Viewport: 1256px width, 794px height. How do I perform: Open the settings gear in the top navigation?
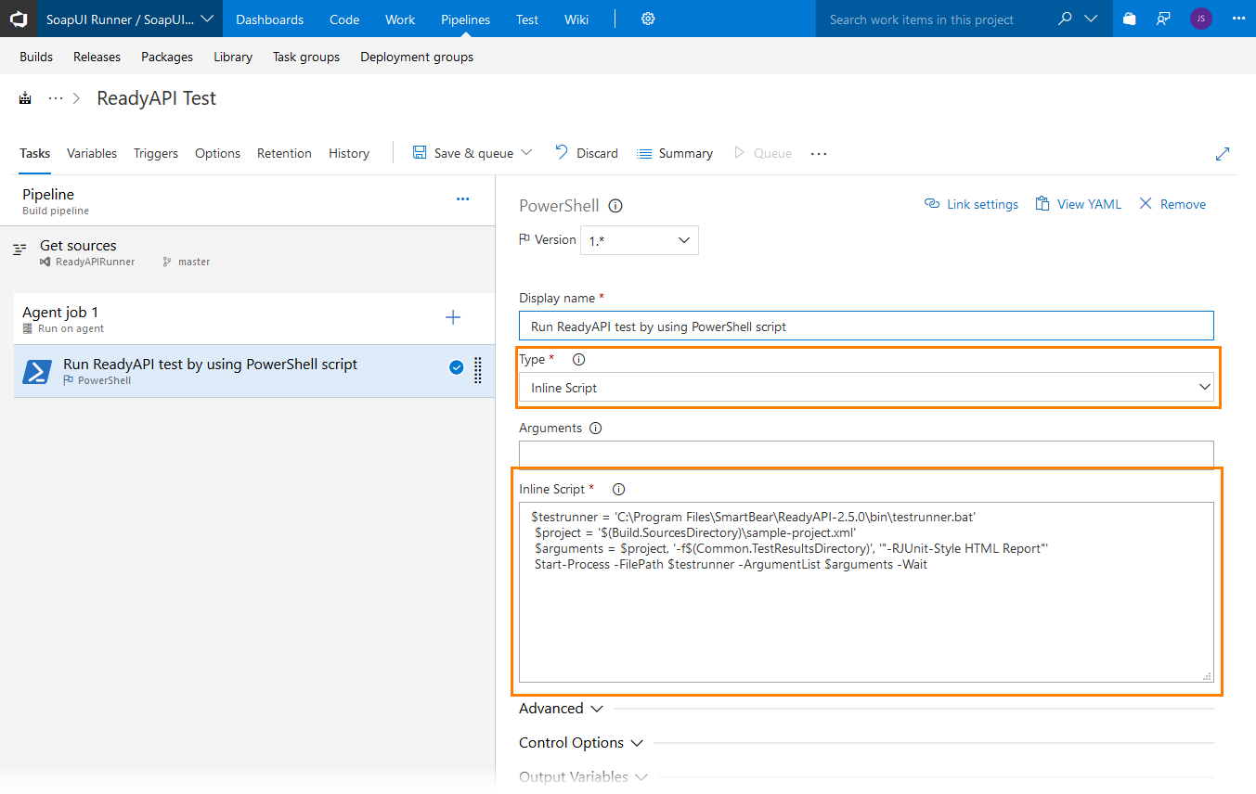point(647,19)
